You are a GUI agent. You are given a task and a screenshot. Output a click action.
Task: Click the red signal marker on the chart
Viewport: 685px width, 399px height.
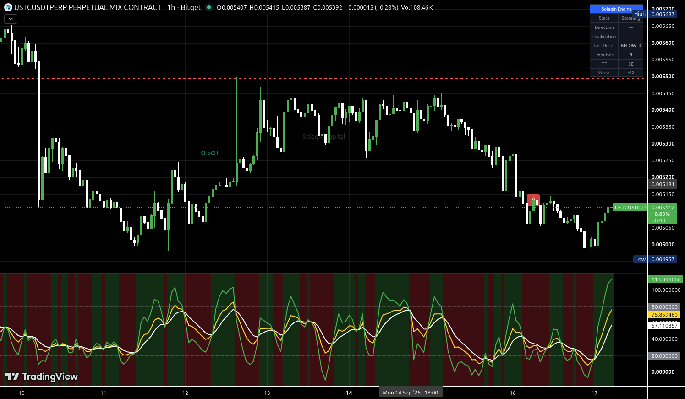point(533,200)
